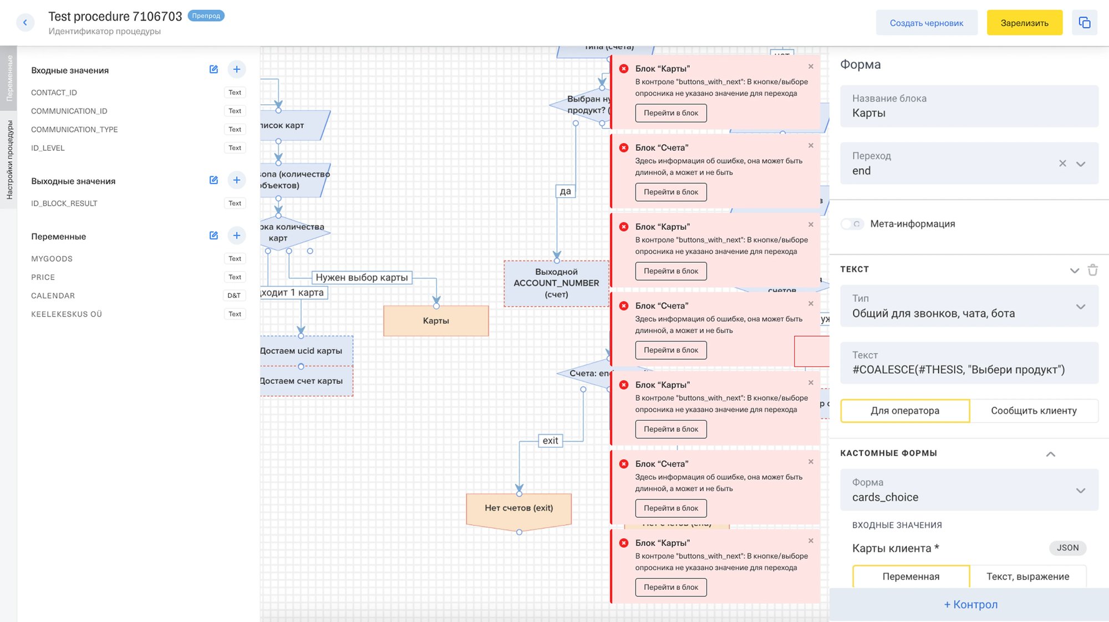1109x622 pixels.
Task: Toggle the Мета-информация switch
Action: click(x=852, y=224)
